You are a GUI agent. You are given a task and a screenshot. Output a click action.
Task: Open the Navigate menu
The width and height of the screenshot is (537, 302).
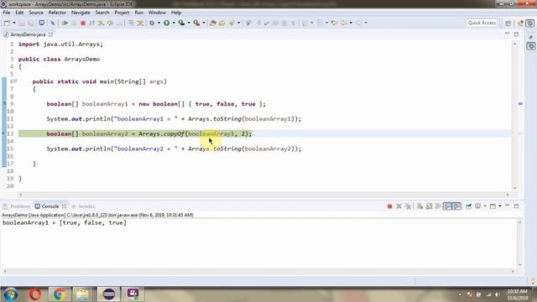point(81,13)
